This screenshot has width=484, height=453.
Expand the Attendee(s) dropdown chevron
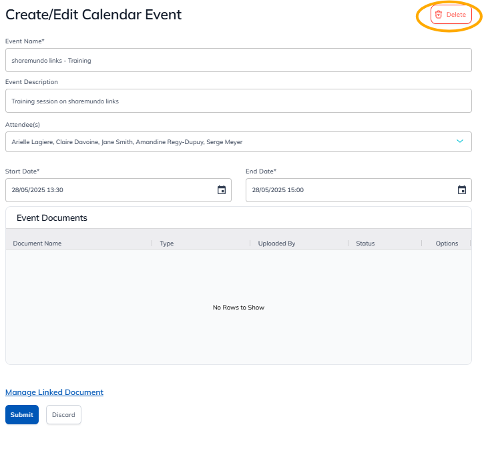pyautogui.click(x=459, y=141)
